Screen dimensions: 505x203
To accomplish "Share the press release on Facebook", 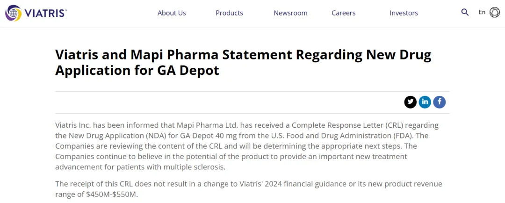I will pos(439,102).
